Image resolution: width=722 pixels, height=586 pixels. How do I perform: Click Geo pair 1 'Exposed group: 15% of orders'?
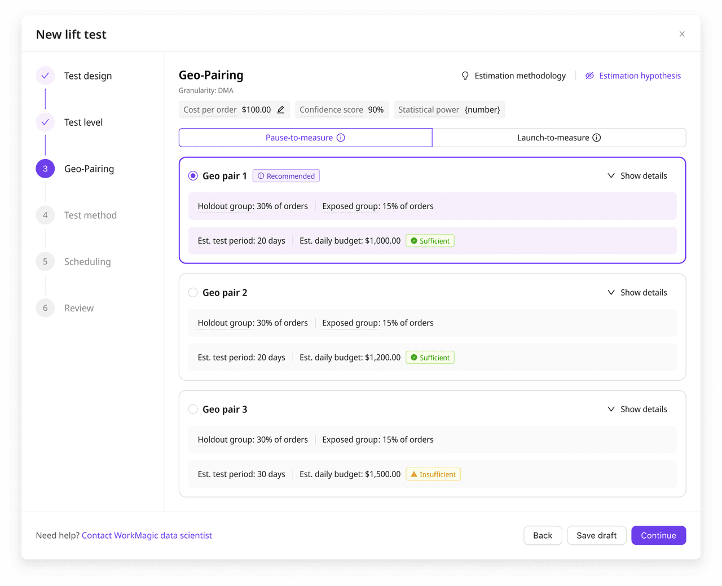(378, 206)
